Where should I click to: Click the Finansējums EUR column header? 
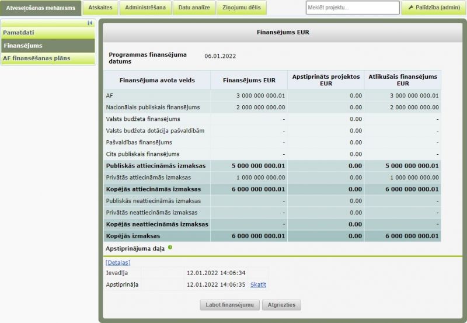(249, 80)
